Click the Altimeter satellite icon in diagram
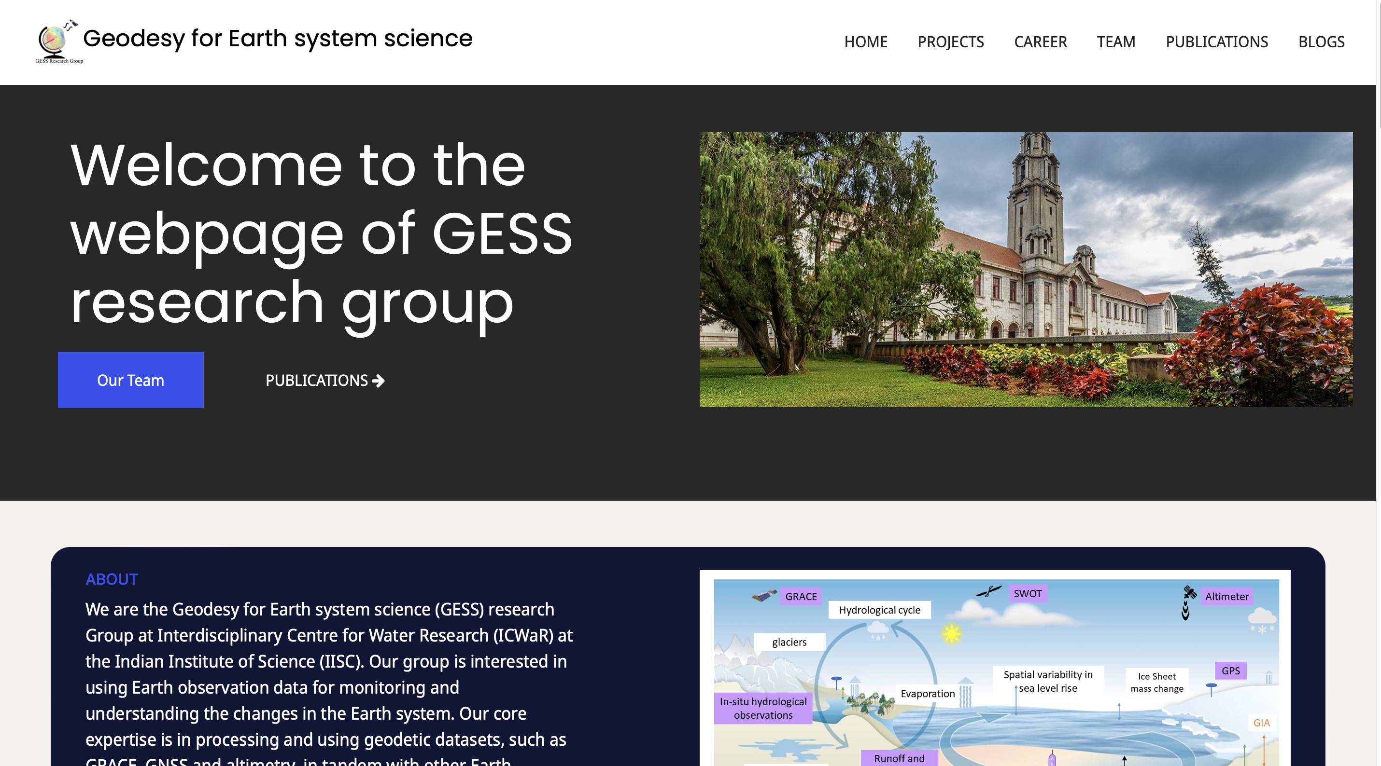This screenshot has height=766, width=1381. tap(1189, 593)
